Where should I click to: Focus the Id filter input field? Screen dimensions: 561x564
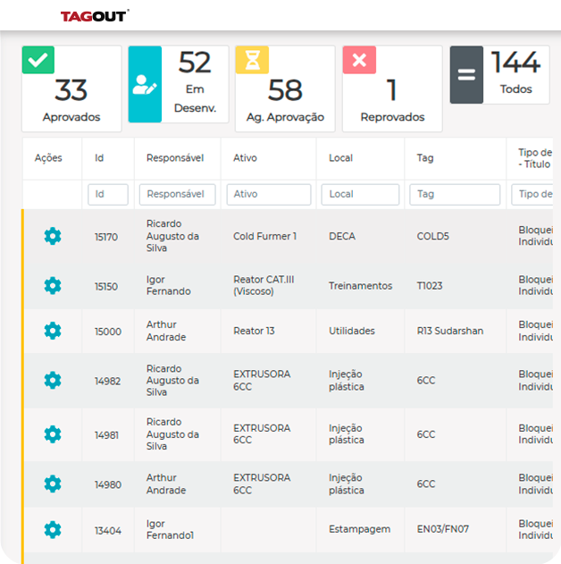[x=108, y=194]
